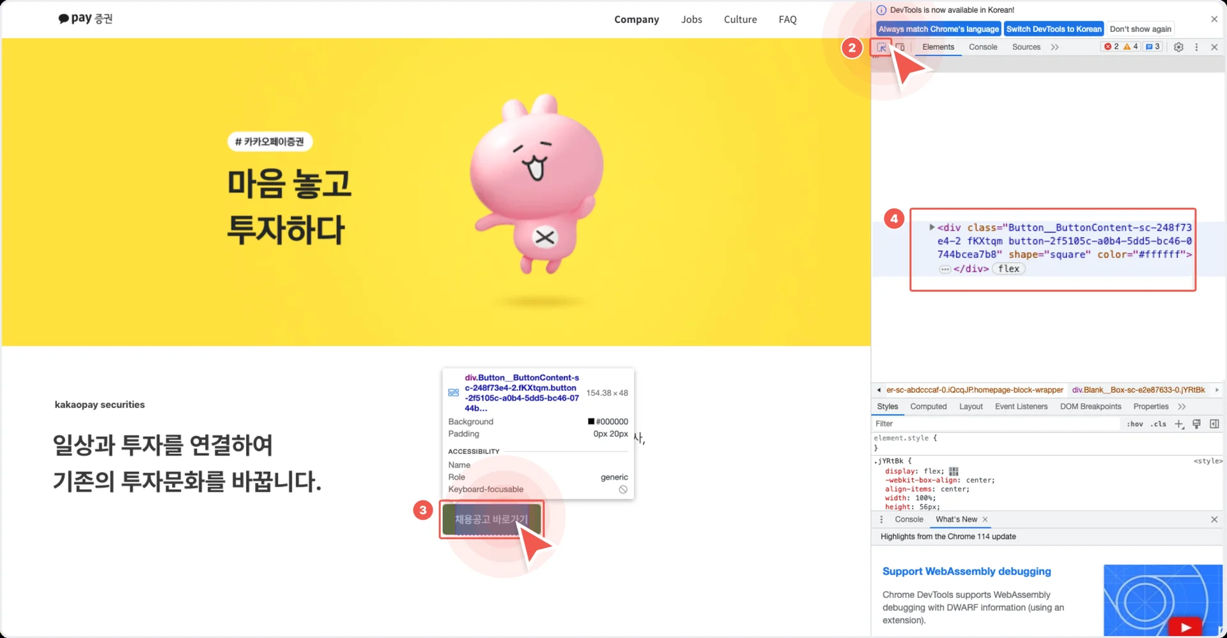1227x638 pixels.
Task: Add a new style rule
Action: [1179, 424]
